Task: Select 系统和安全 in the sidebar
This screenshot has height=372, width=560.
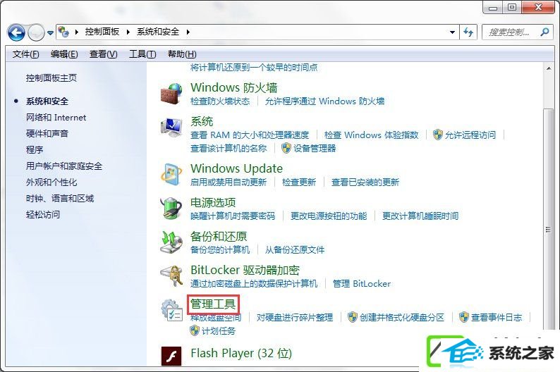Action: tap(47, 101)
